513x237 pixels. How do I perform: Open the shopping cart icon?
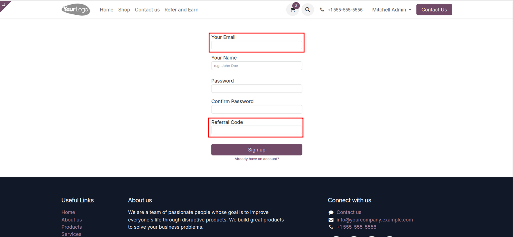(x=293, y=10)
